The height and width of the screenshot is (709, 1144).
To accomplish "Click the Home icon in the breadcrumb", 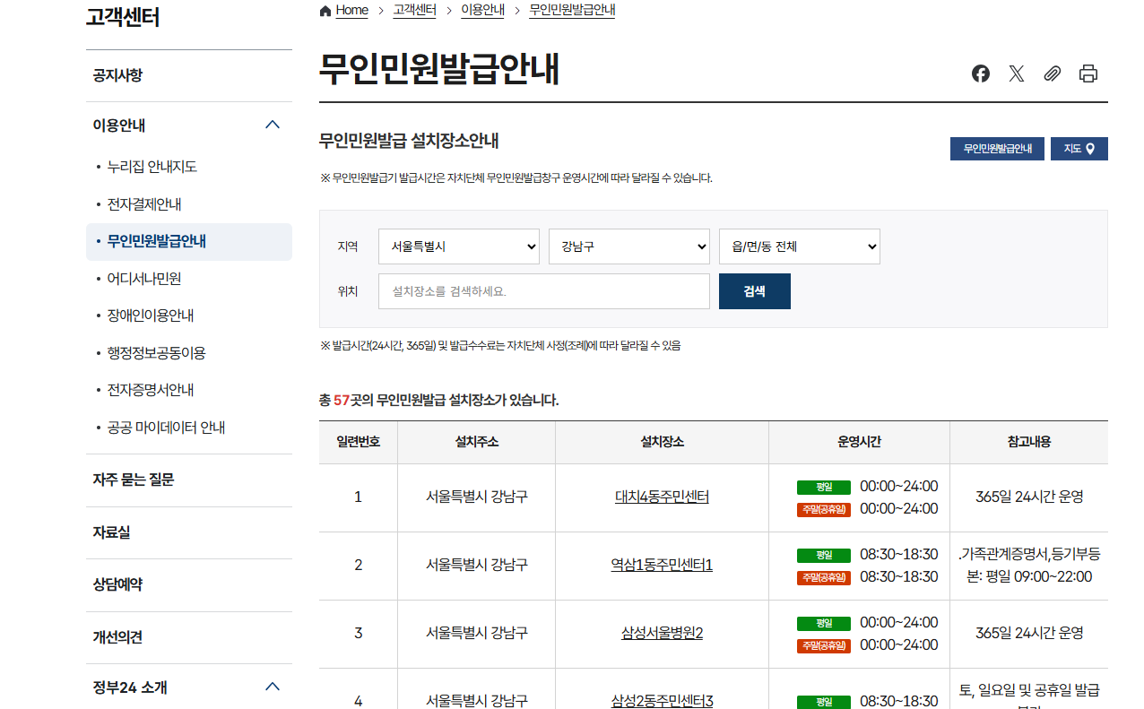I will coord(324,9).
